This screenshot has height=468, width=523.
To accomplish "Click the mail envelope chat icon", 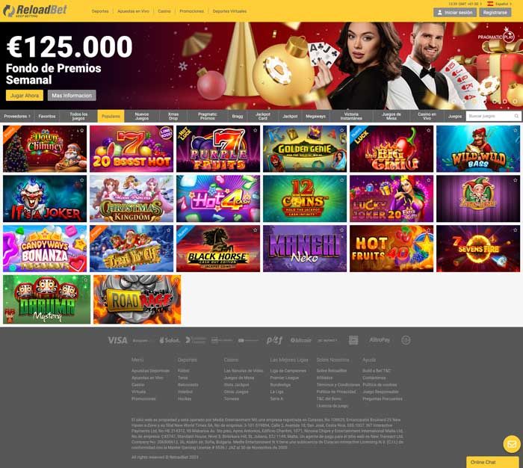I will (512, 444).
